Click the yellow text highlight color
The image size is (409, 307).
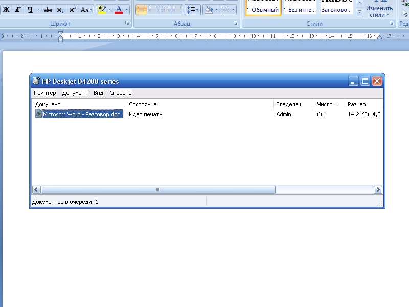tap(101, 10)
